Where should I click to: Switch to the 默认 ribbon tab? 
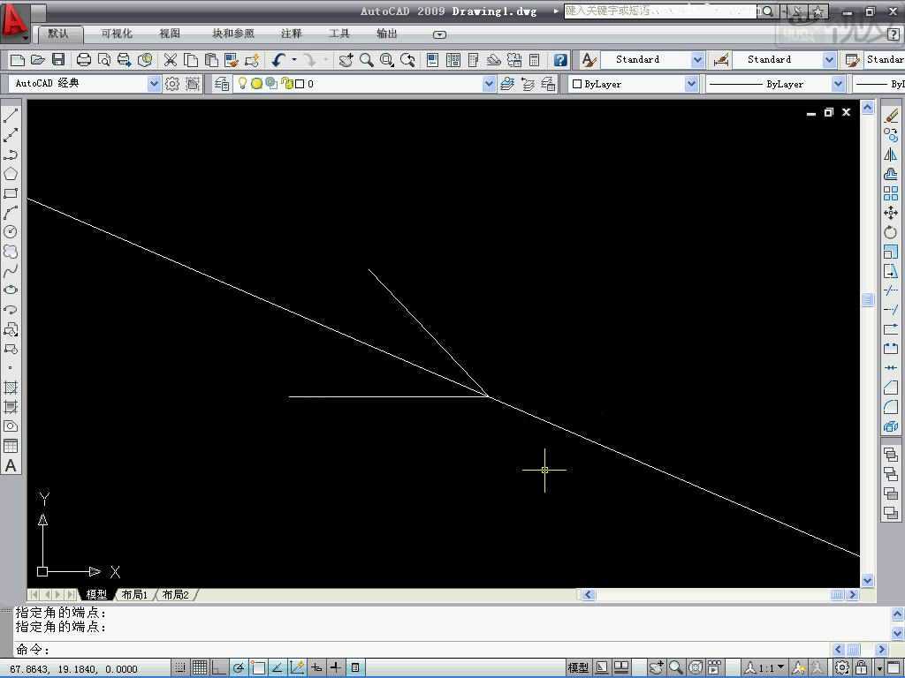(x=57, y=34)
